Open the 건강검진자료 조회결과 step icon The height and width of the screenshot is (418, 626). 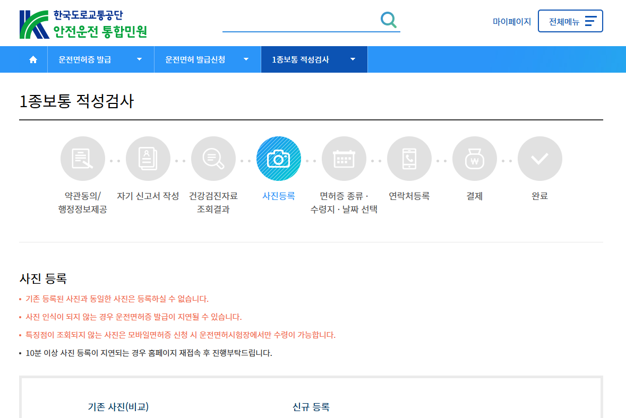coord(213,158)
